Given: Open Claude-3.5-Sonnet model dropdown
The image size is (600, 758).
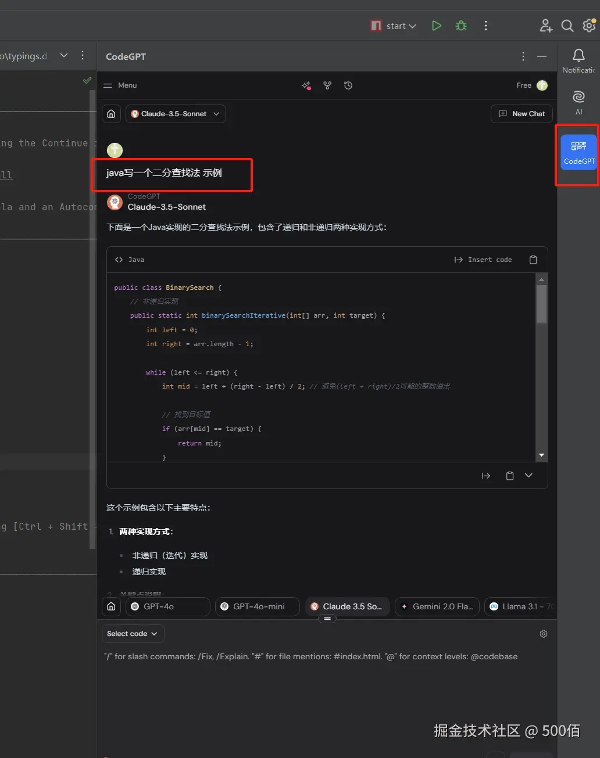Looking at the screenshot, I should tap(176, 114).
